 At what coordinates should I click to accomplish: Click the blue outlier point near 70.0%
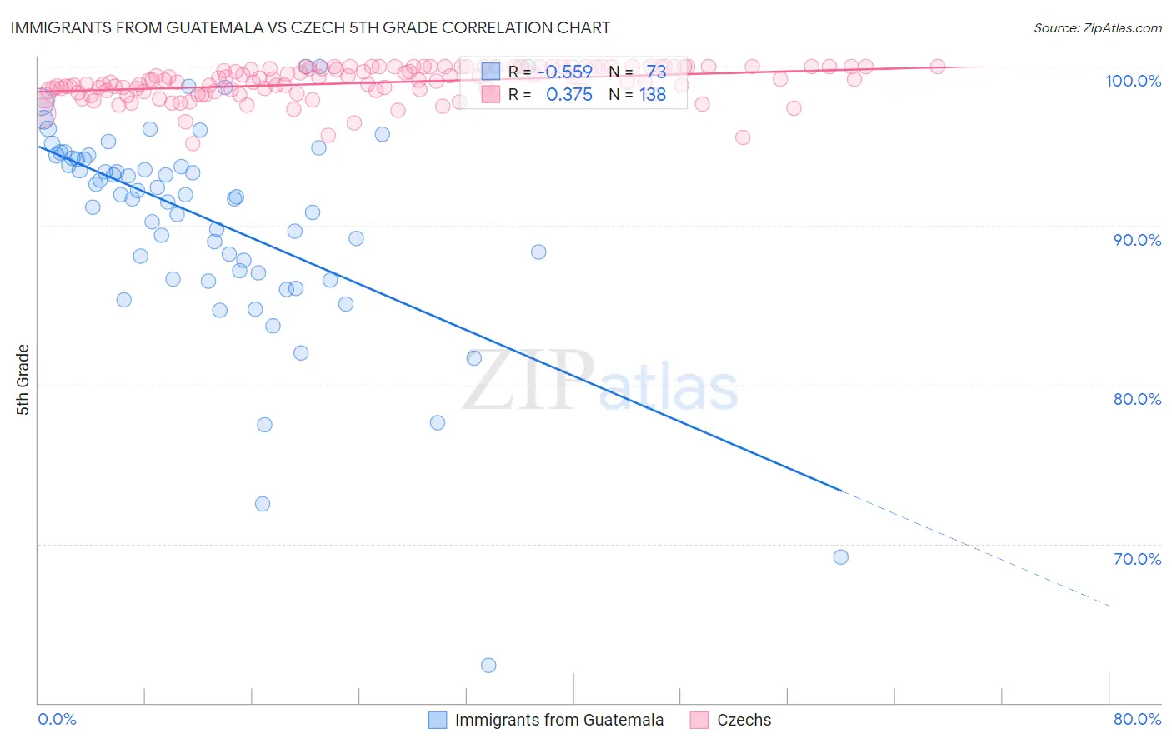coord(840,556)
